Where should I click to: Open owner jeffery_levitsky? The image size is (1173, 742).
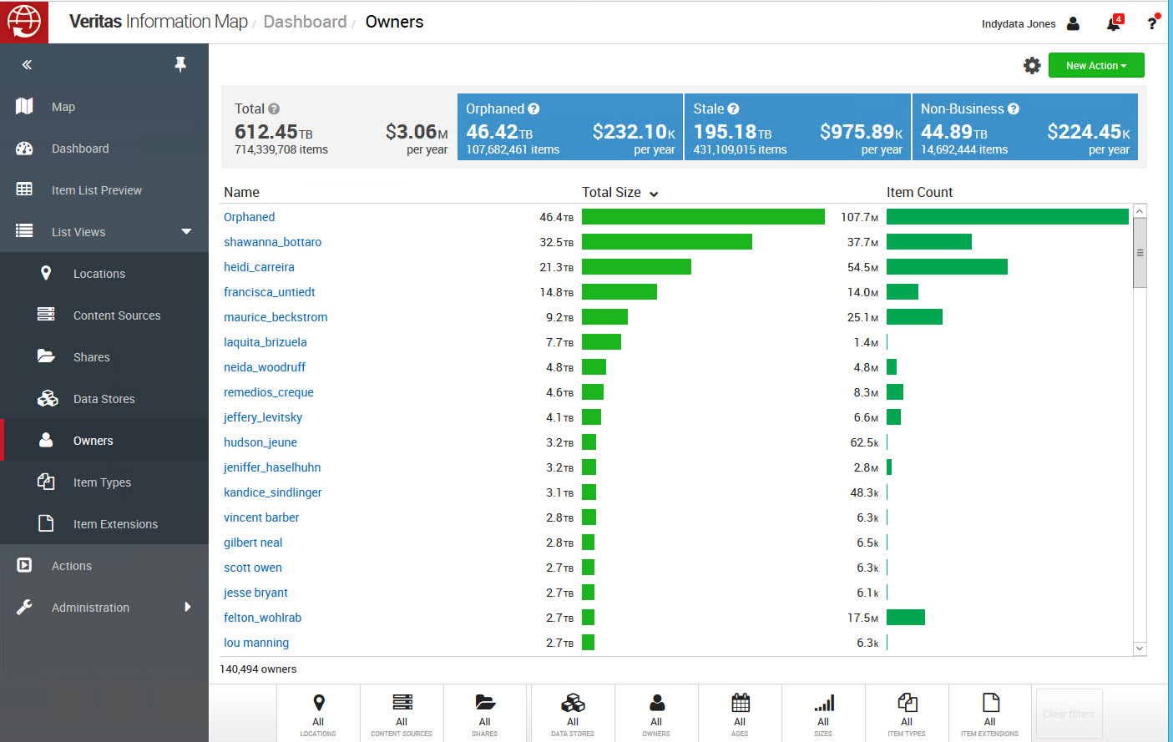click(x=263, y=417)
